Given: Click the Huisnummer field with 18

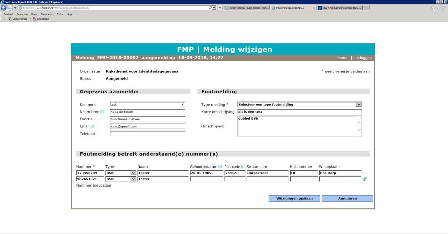Looking at the screenshot, I should coord(304,173).
